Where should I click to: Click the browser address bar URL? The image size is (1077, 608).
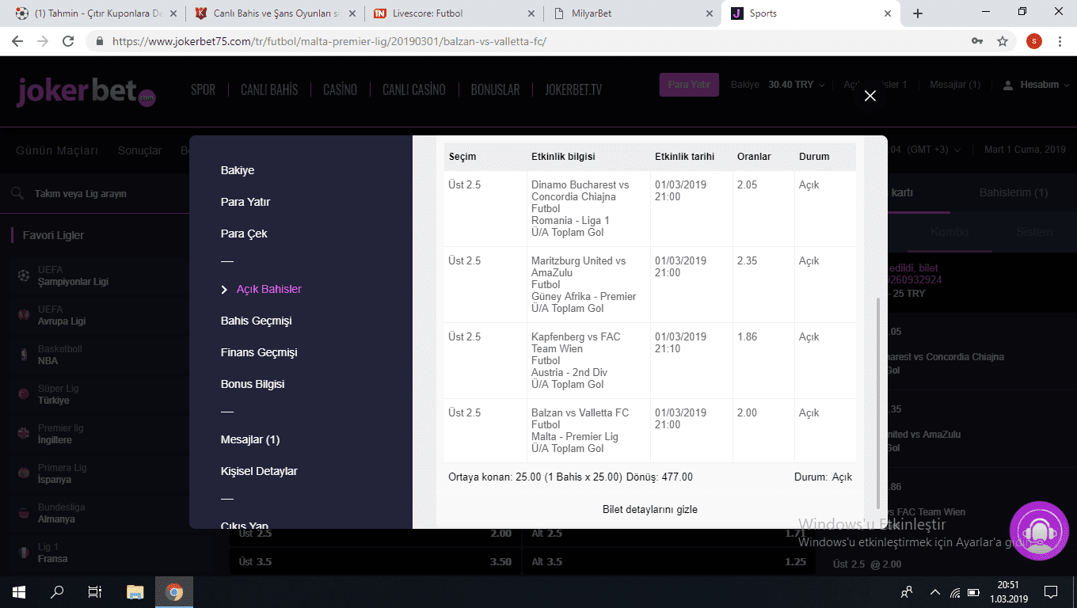tap(329, 41)
